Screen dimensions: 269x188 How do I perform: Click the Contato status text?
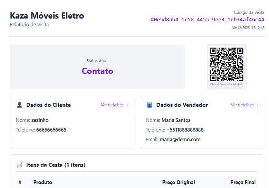97,71
